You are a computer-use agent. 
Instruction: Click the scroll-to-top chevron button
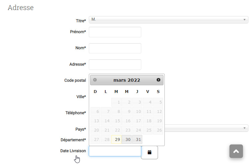236,151
